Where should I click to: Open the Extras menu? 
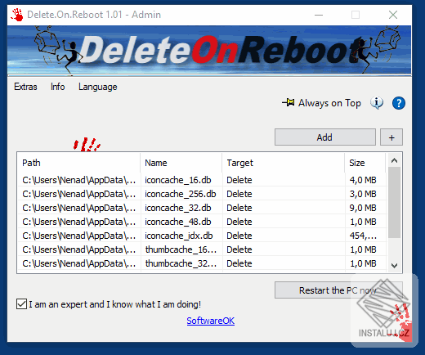point(25,87)
